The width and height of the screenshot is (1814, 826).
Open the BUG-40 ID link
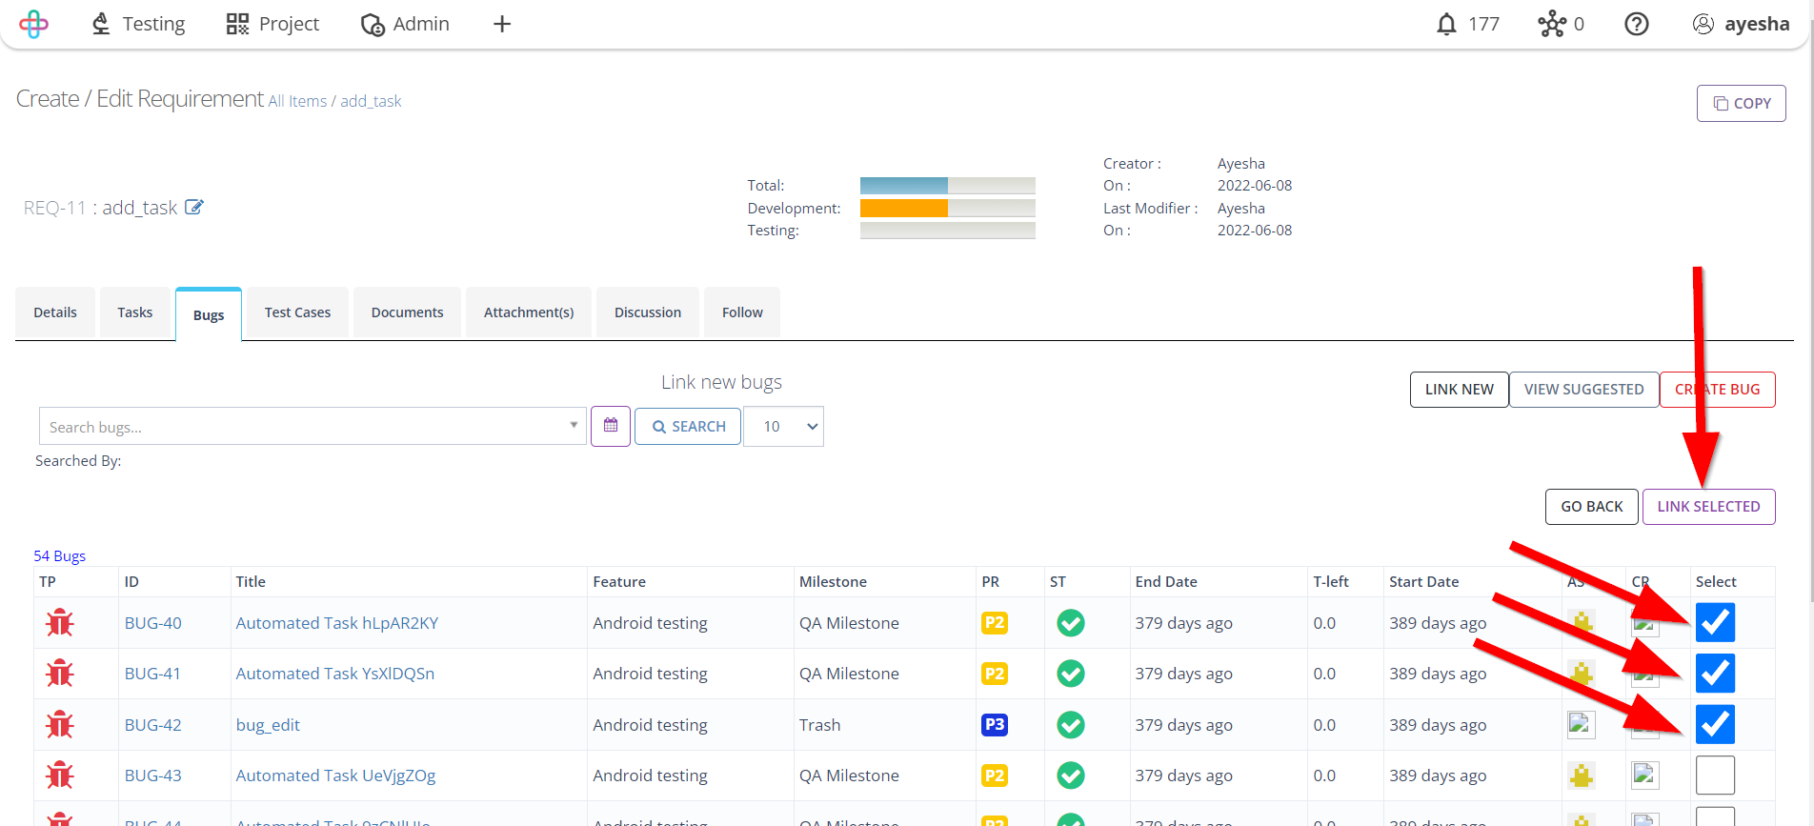[x=152, y=622]
